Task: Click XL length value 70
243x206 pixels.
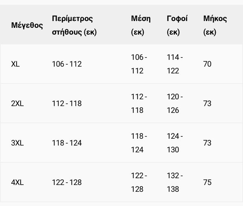Action: pyautogui.click(x=207, y=64)
